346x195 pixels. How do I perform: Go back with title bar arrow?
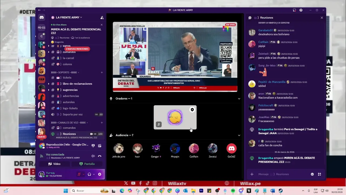pos(39,10)
